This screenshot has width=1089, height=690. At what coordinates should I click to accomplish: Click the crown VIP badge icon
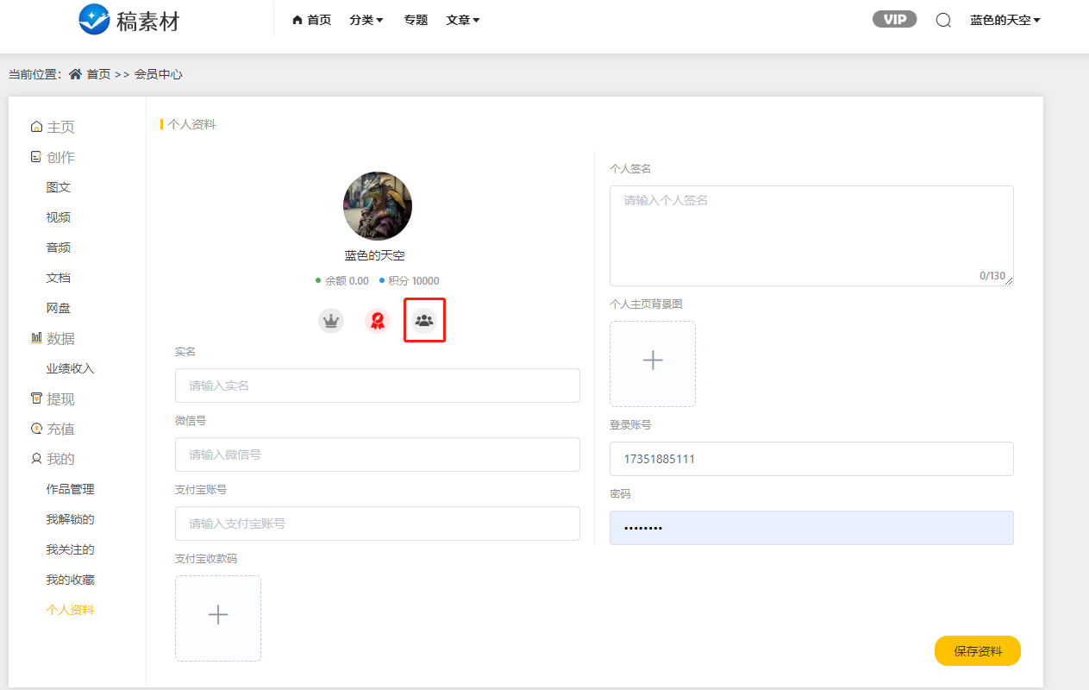click(x=331, y=321)
